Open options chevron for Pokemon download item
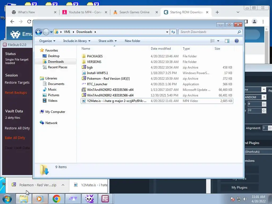 63,185
